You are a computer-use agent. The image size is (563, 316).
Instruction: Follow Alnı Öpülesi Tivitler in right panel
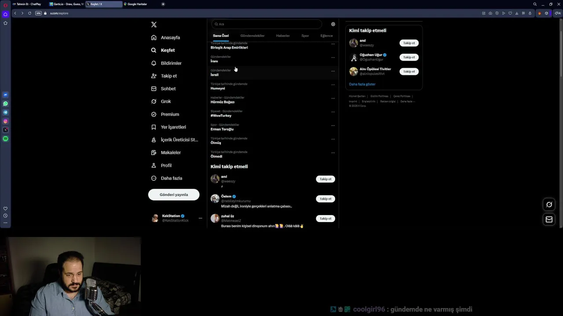coord(409,72)
